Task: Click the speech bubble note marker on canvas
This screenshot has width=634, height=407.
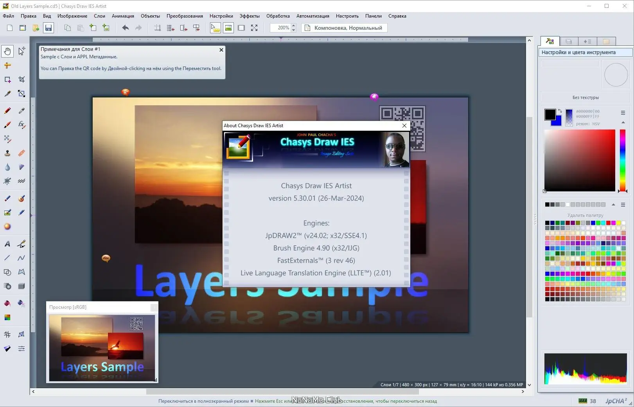Action: [x=125, y=92]
